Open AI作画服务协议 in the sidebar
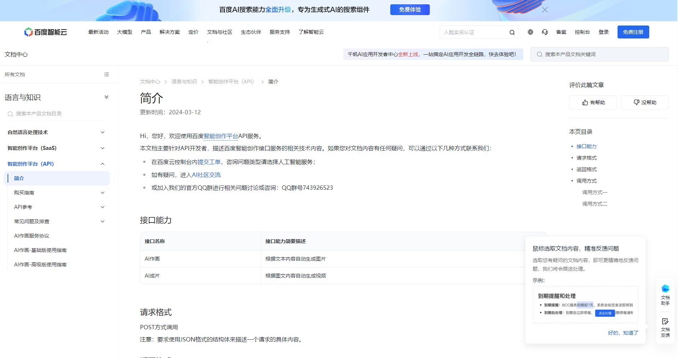 [x=32, y=236]
